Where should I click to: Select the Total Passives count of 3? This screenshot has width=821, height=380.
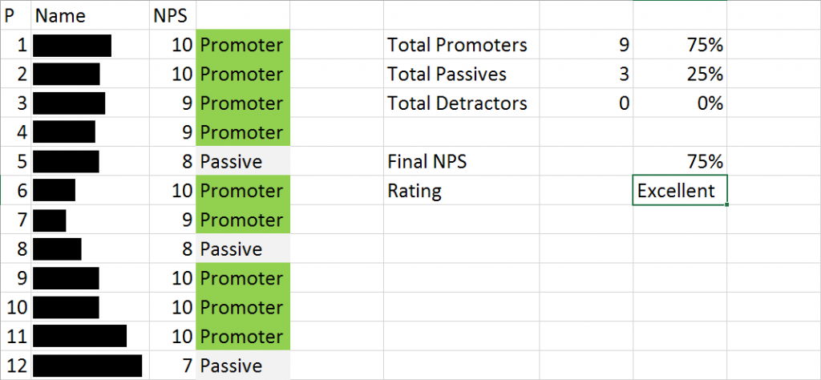[586, 74]
